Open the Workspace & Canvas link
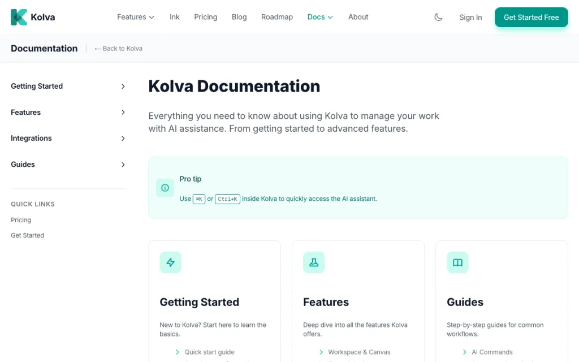Viewport: 579px width, 362px height. (359, 352)
